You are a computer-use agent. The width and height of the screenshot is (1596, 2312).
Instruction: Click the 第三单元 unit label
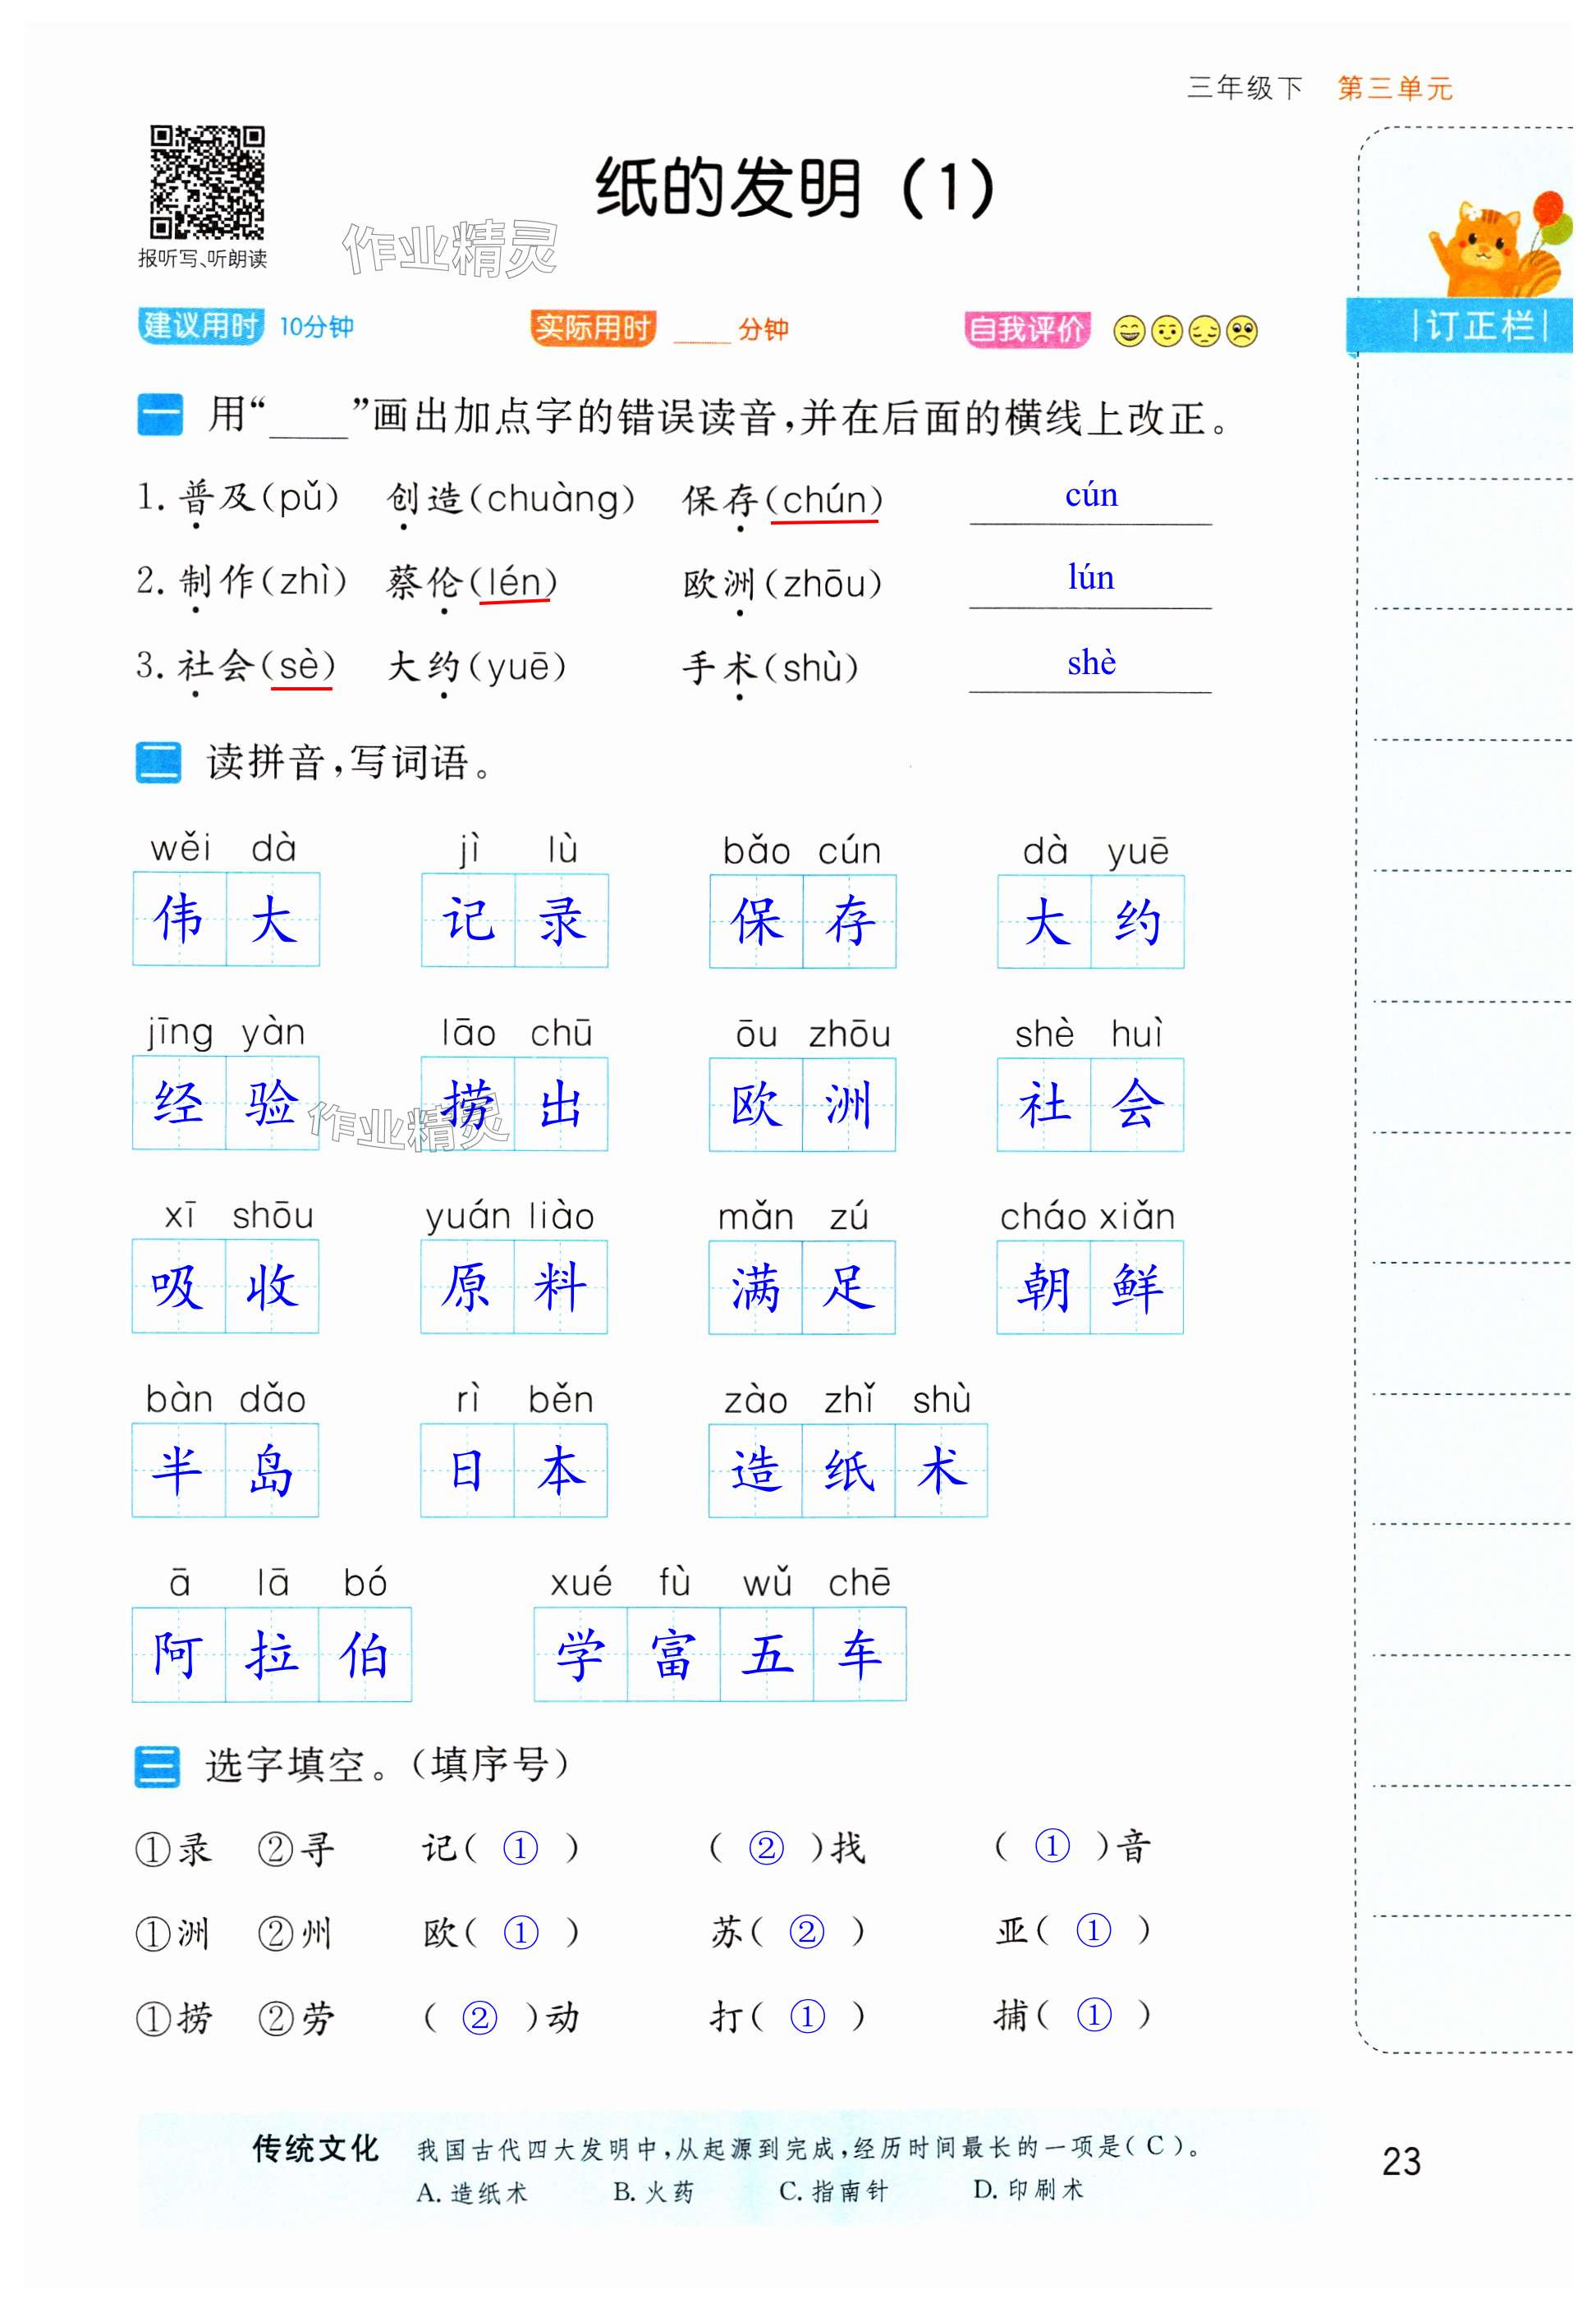(x=1396, y=89)
